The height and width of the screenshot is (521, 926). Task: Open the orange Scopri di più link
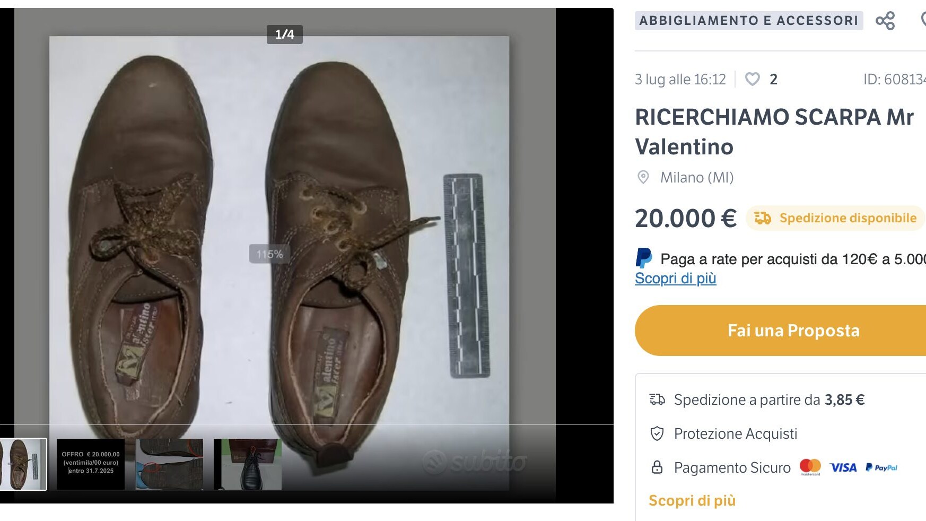tap(692, 501)
